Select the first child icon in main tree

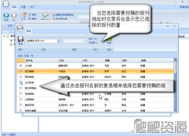coord(11,40)
